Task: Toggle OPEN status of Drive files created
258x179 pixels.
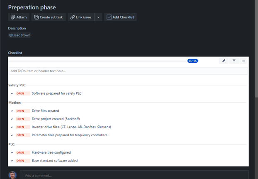Action: 23,111
